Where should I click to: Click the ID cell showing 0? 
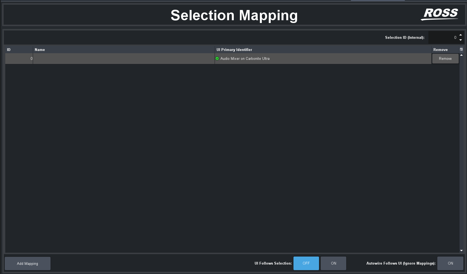click(19, 58)
